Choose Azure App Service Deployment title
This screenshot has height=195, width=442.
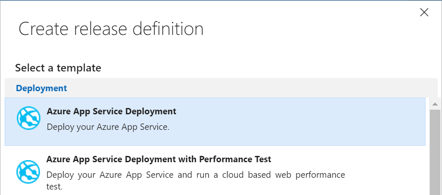point(112,111)
